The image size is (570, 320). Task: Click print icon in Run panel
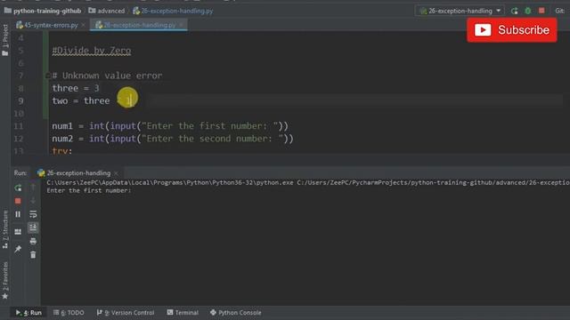[33, 241]
